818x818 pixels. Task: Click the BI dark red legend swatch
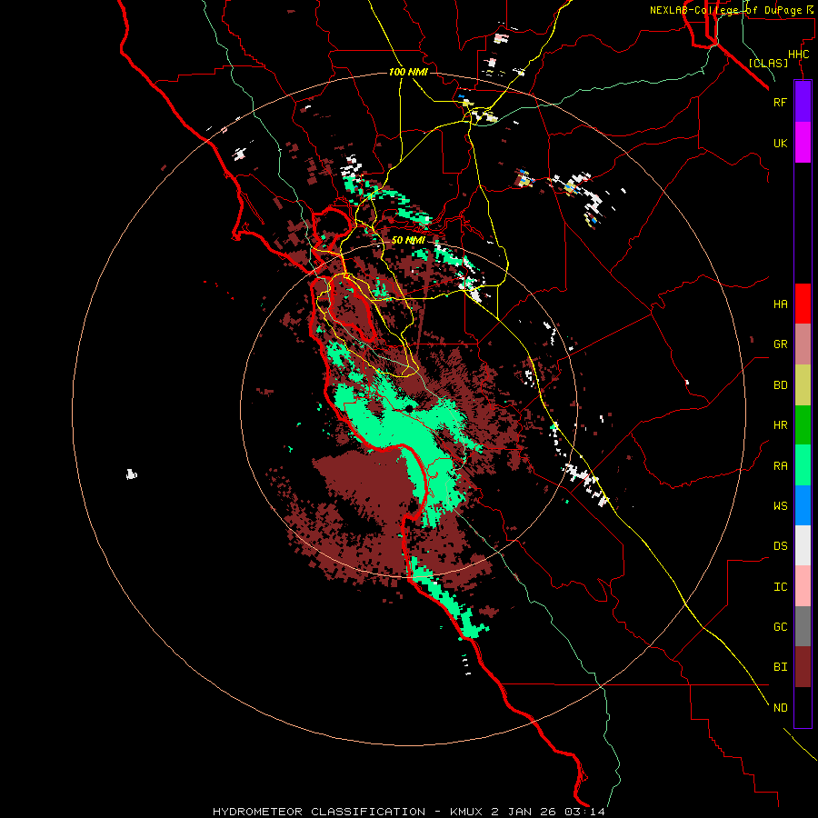pyautogui.click(x=803, y=667)
